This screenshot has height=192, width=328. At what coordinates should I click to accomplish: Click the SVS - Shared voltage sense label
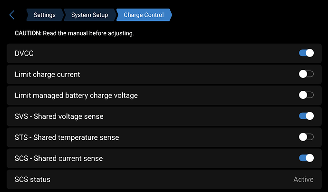point(59,116)
